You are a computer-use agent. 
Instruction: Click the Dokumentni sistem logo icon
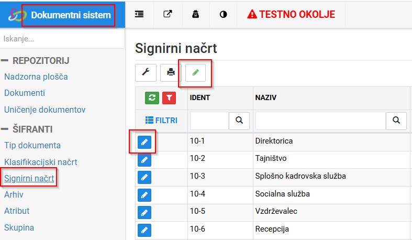[17, 15]
